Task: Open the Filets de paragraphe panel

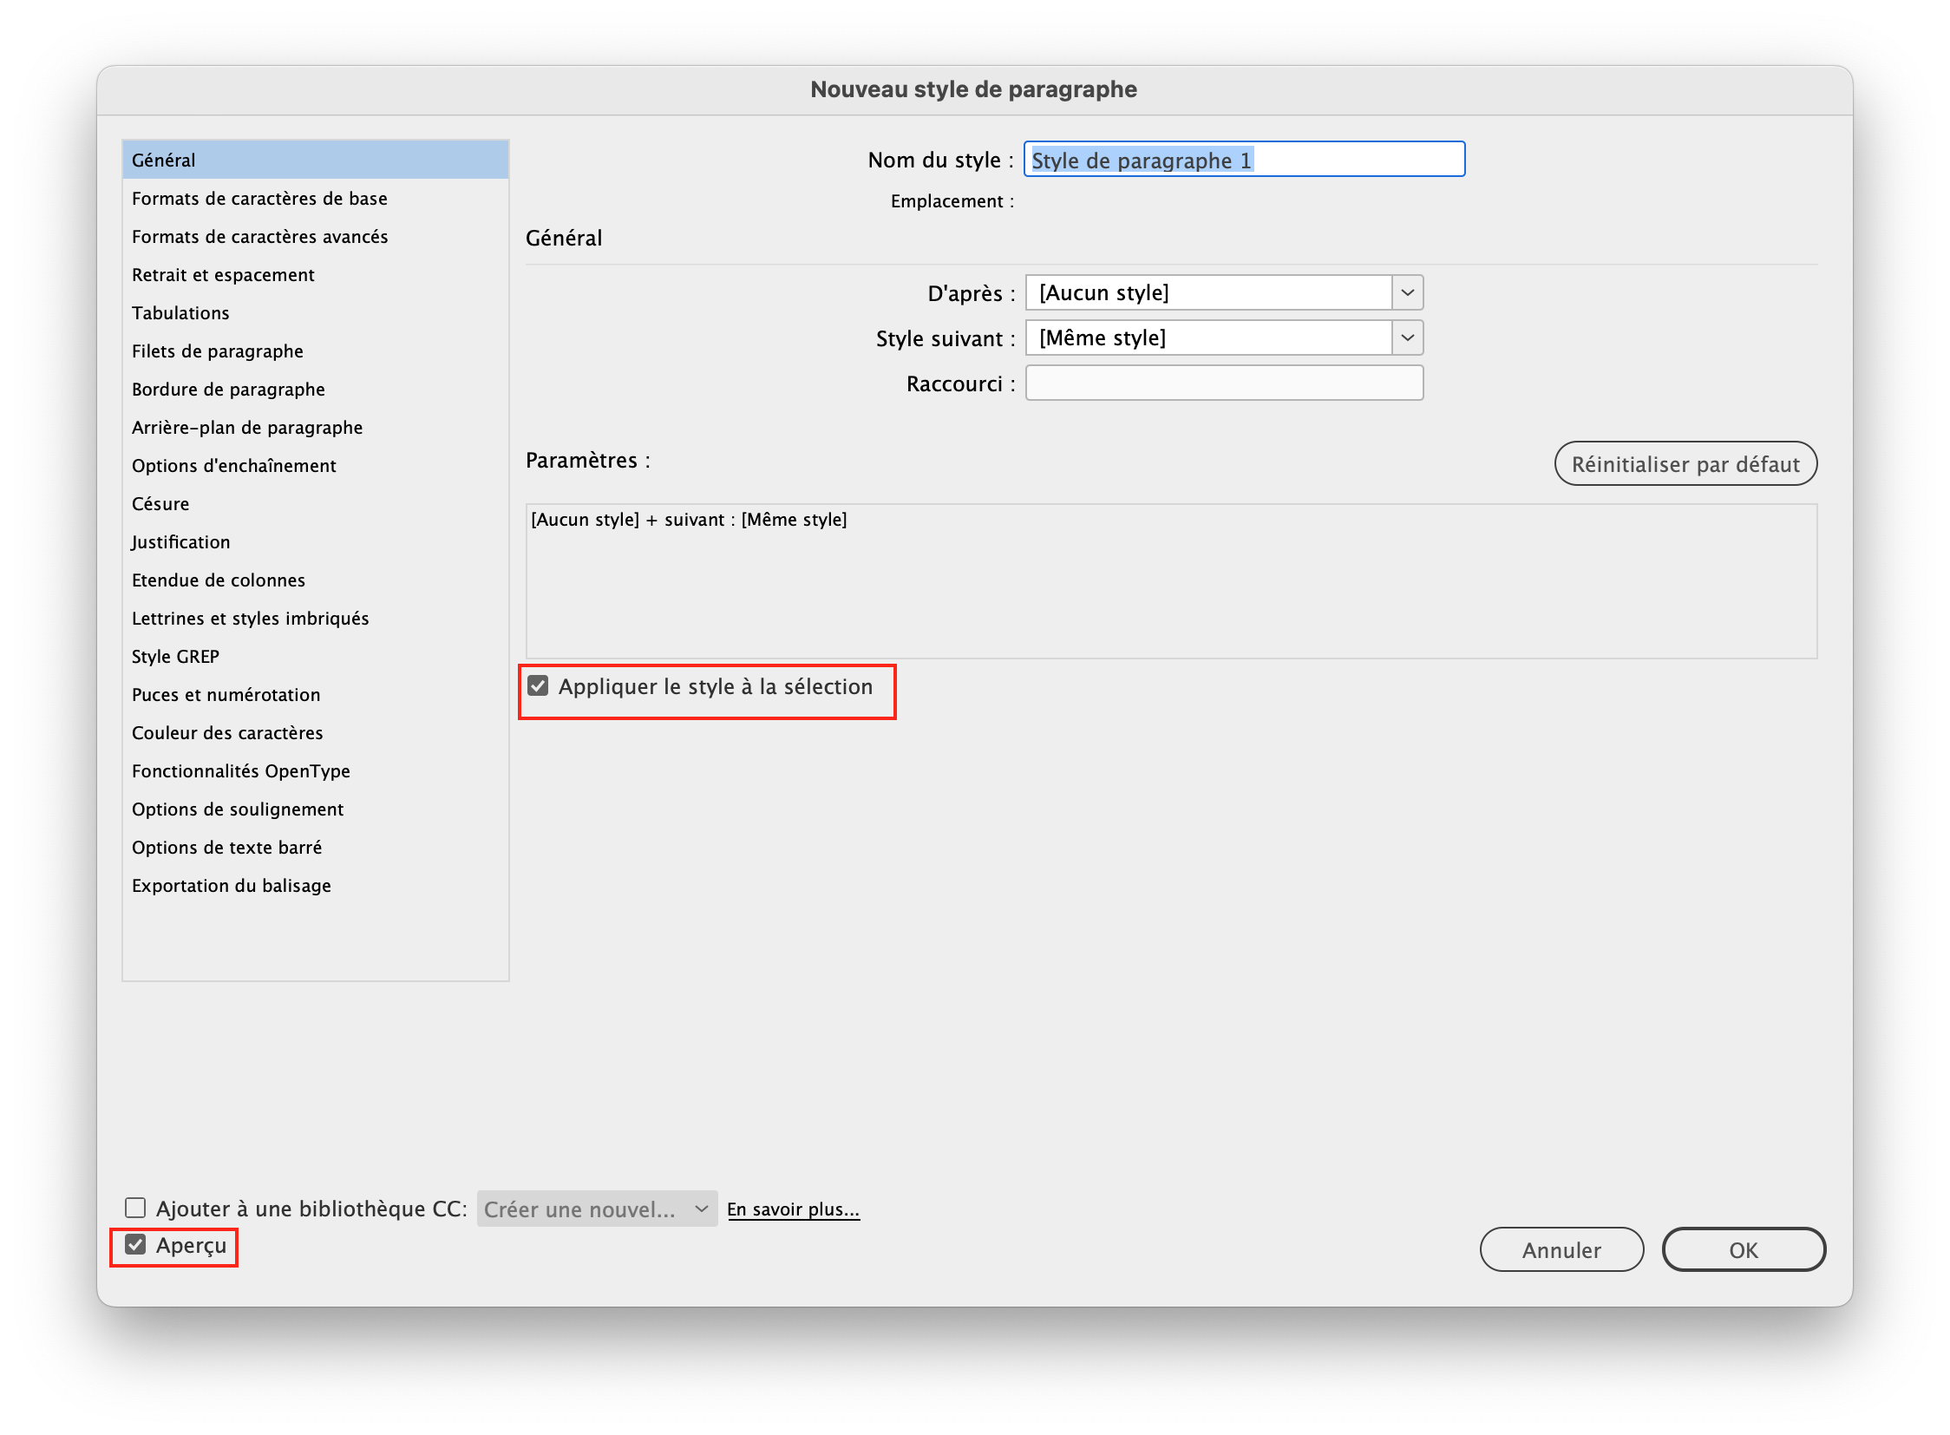Action: [x=217, y=351]
